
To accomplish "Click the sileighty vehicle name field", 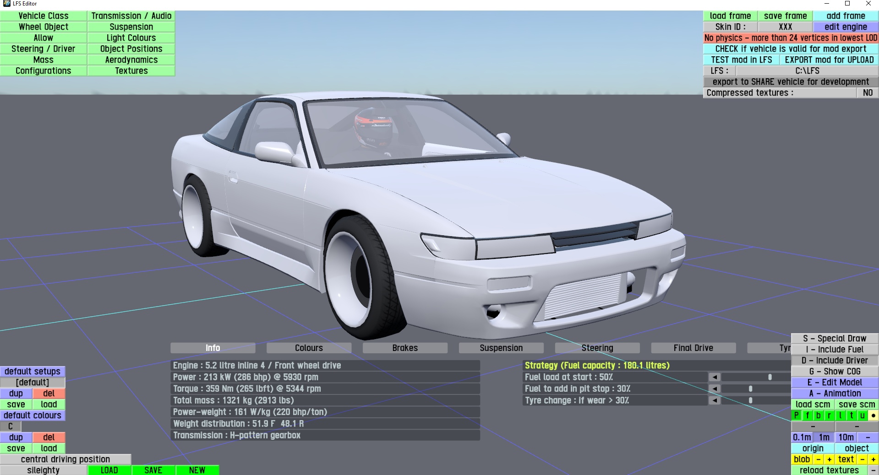I will coord(44,470).
